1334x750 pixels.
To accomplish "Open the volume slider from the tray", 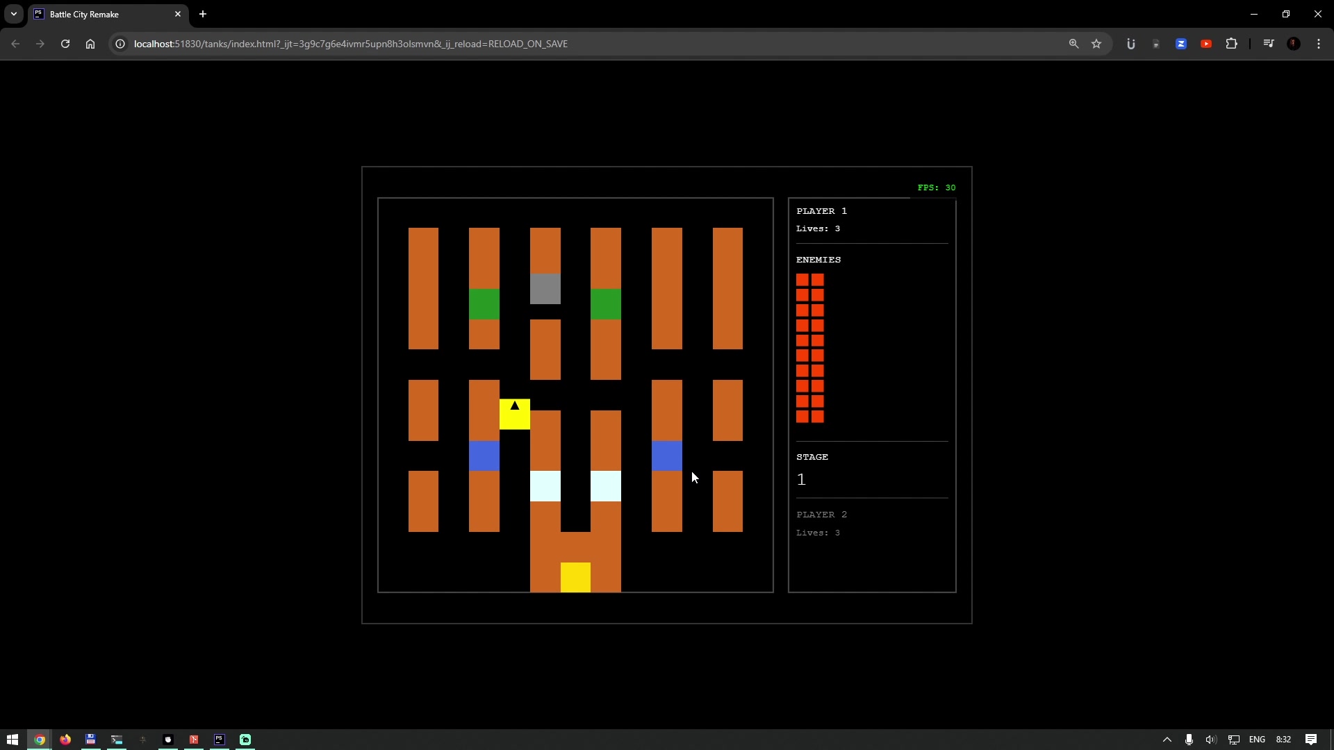I will [x=1211, y=740].
